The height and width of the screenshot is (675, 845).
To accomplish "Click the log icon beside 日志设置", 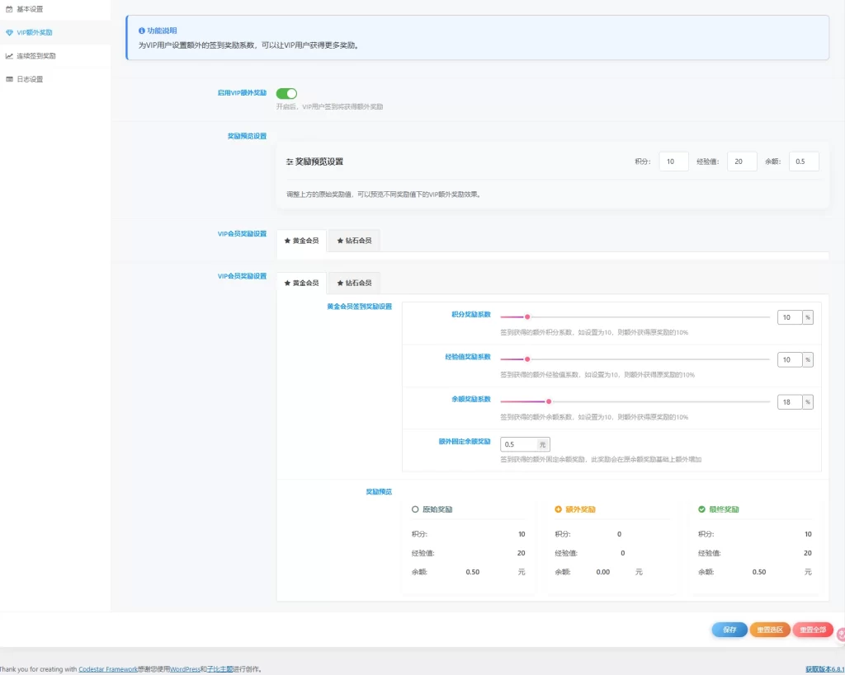I will point(9,79).
